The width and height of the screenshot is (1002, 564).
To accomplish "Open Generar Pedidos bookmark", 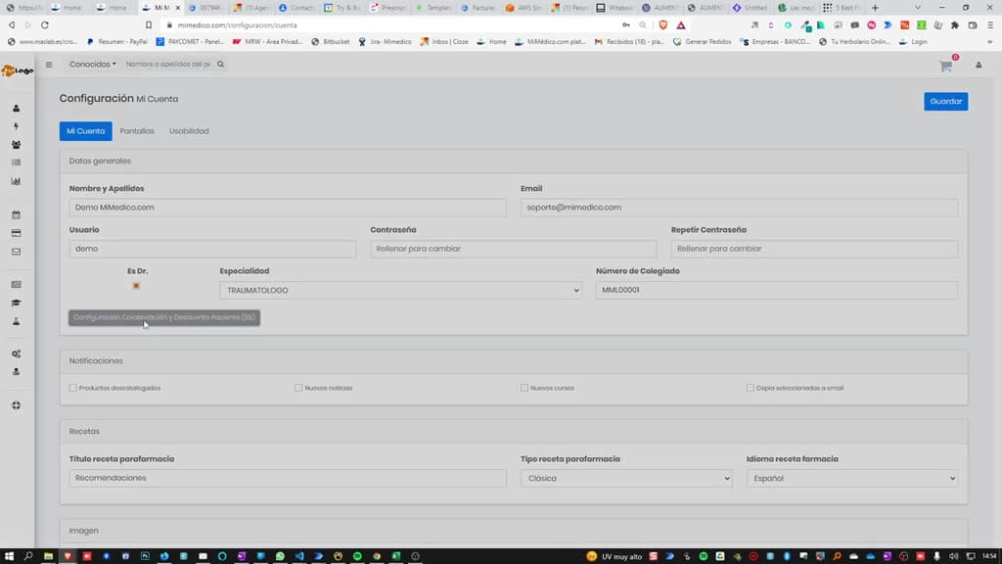I will (703, 41).
